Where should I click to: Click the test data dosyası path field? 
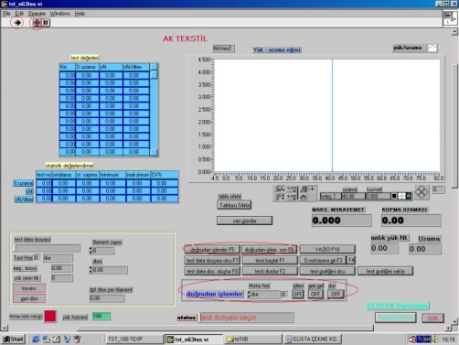pyautogui.click(x=47, y=248)
